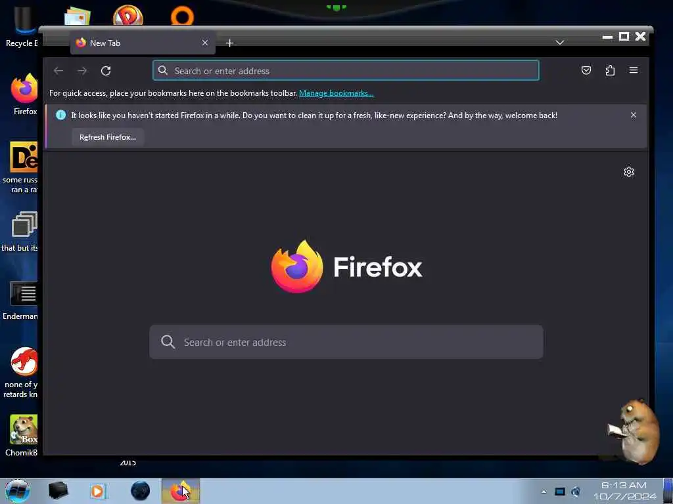The width and height of the screenshot is (673, 504).
Task: Open a new tab with plus button
Action: coord(229,43)
